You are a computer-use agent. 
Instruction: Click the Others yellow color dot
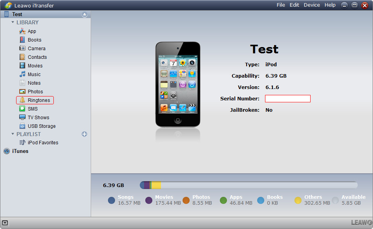tap(298, 200)
